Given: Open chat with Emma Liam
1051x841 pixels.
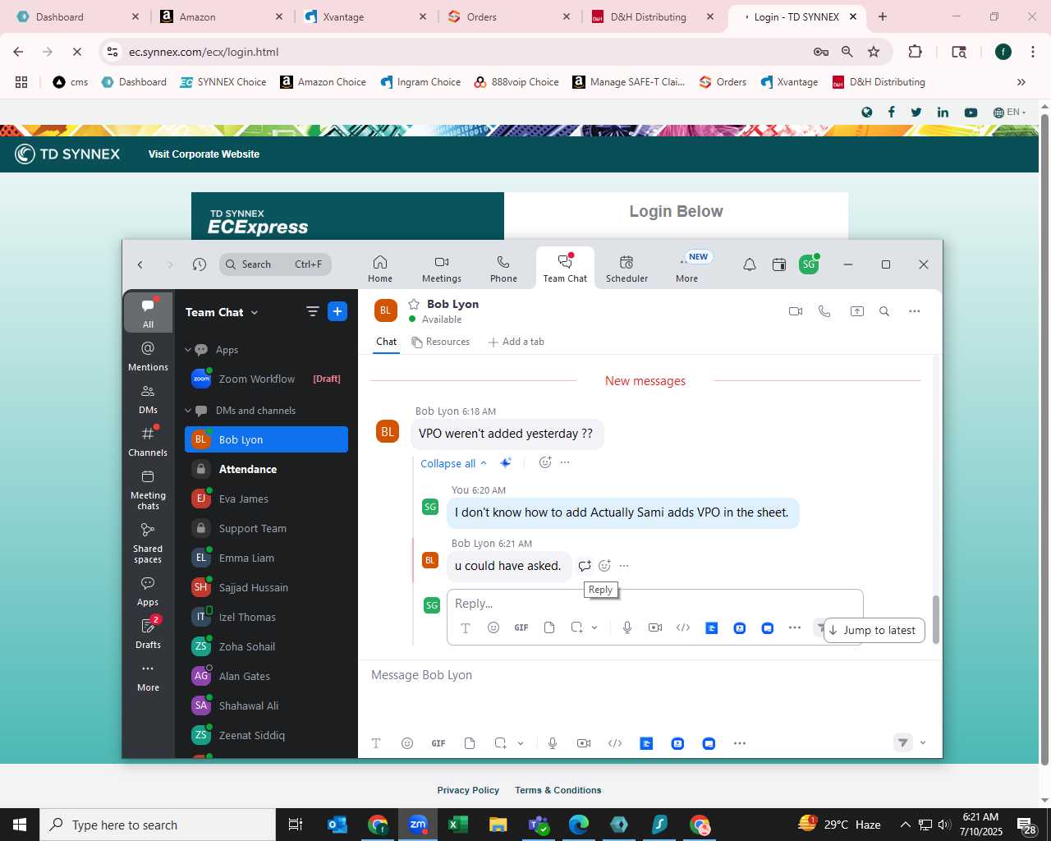Looking at the screenshot, I should point(266,558).
